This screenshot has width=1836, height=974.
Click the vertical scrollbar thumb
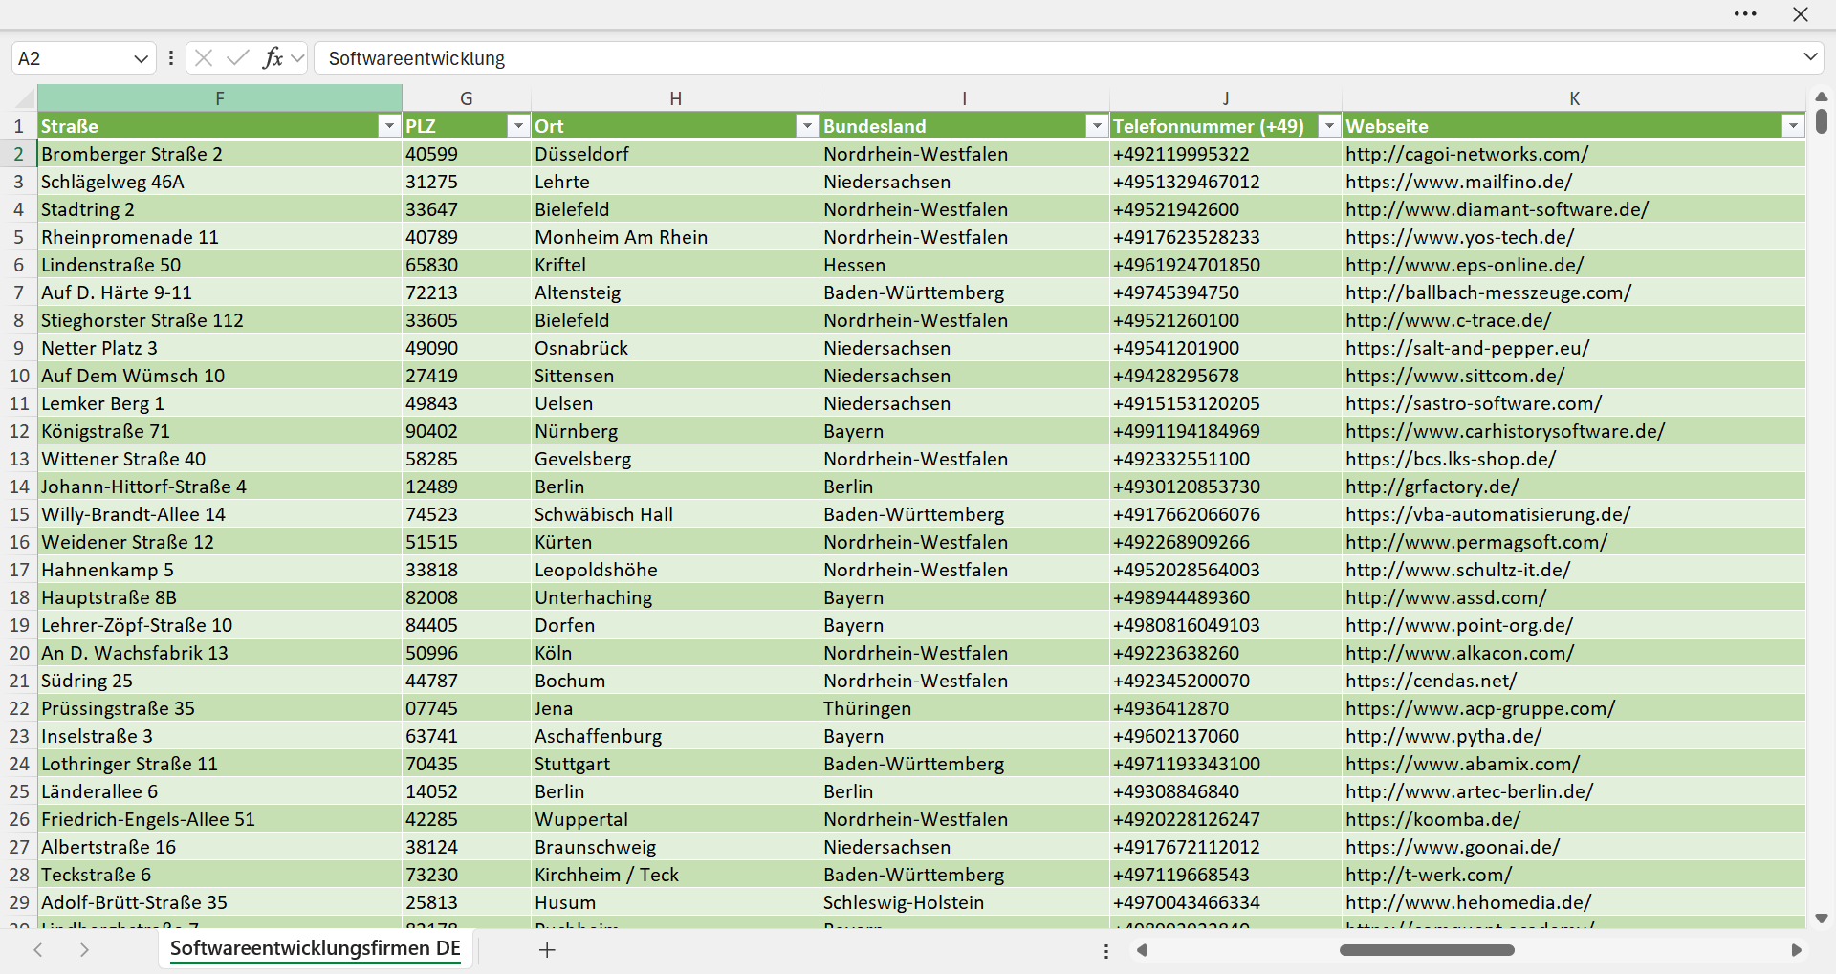click(1822, 121)
